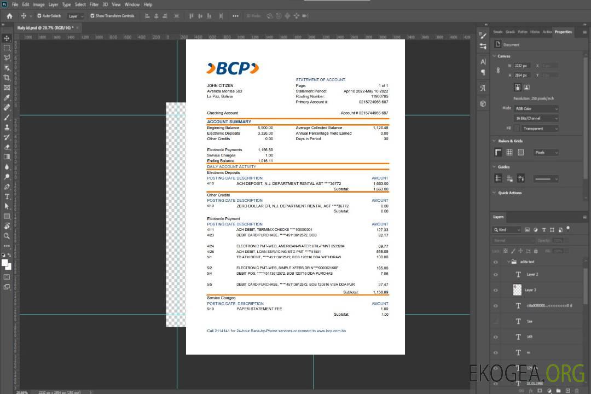Select the Crop tool in the toolbar
The image size is (591, 394).
[x=7, y=78]
